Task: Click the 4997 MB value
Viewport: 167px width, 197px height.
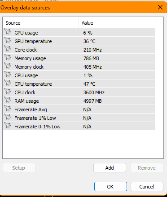Action: (x=92, y=101)
